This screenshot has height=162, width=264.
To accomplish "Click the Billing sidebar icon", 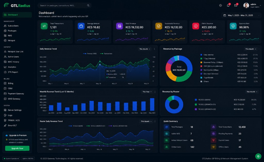I will (x=5, y=83).
